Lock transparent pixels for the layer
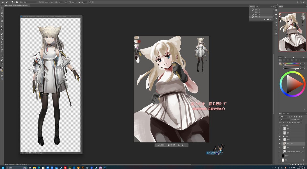Viewport: 307px width, 169px height. click(x=283, y=123)
